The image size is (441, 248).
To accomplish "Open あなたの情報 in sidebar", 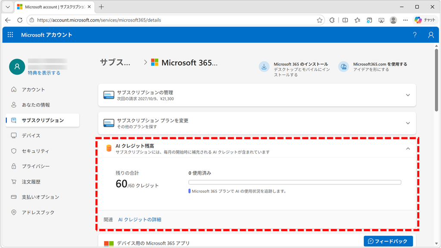I will click(x=43, y=105).
